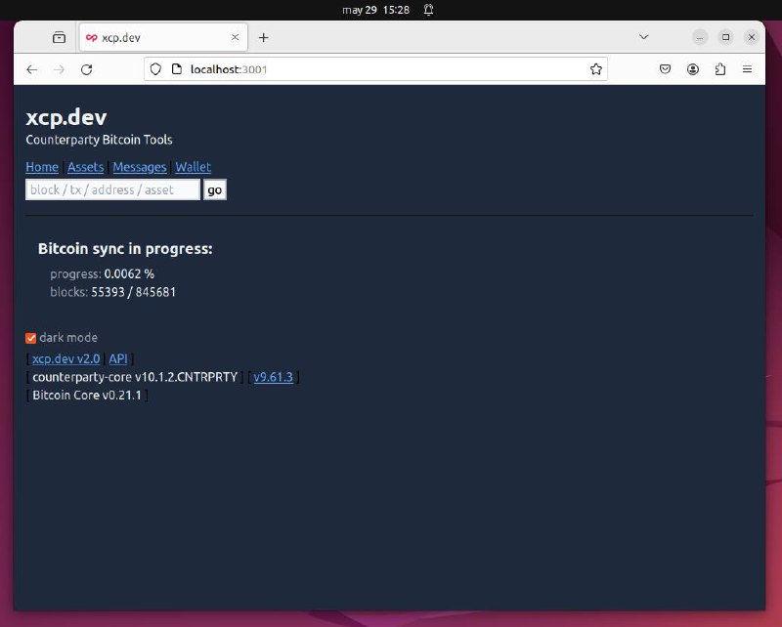Close the Firefox window

[x=752, y=37]
